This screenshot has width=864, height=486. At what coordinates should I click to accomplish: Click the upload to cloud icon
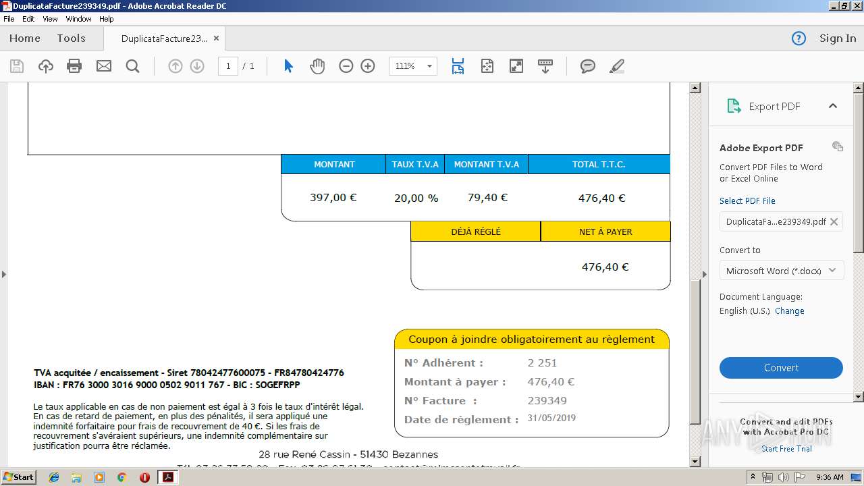(x=45, y=66)
